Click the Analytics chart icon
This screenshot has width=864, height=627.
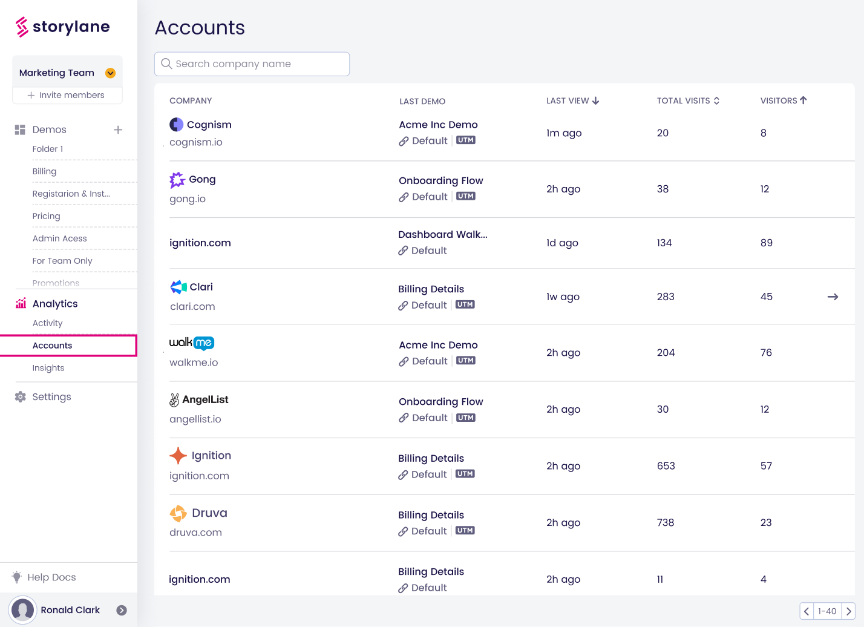[21, 303]
